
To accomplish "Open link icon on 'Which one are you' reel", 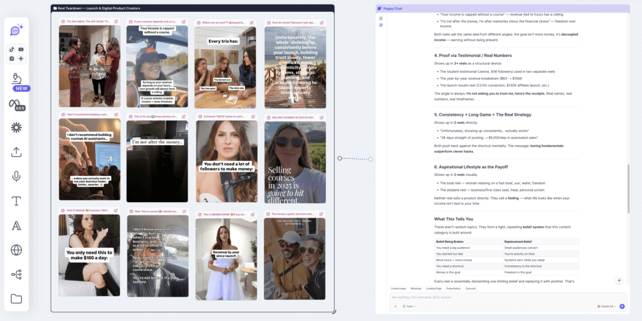I will pyautogui.click(x=252, y=23).
